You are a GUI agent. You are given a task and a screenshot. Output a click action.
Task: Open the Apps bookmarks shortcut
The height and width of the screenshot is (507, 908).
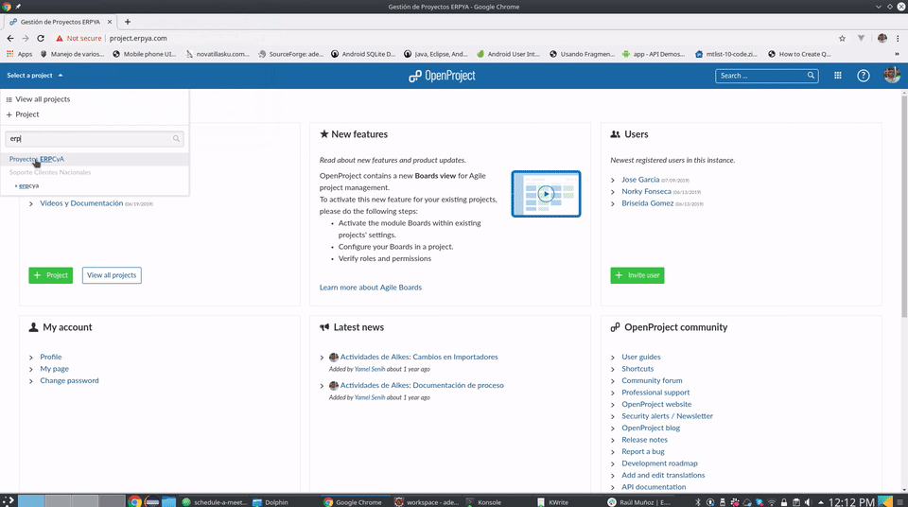point(20,54)
